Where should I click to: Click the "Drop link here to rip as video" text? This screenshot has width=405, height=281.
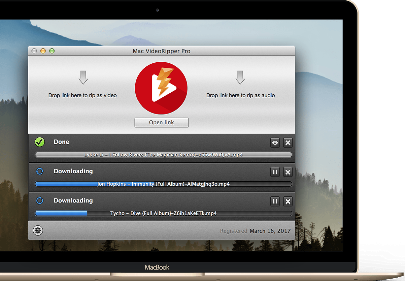[82, 95]
